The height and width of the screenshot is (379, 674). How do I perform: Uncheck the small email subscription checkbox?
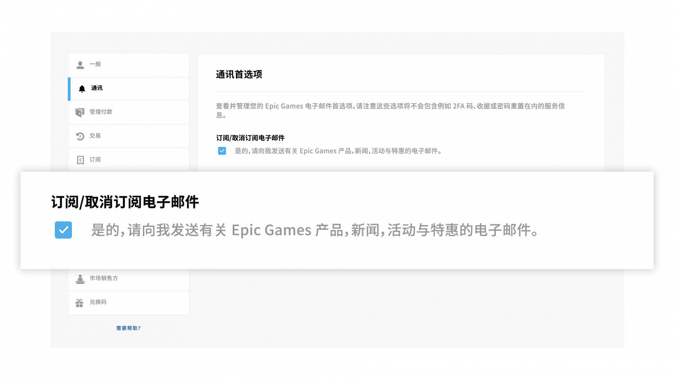222,151
